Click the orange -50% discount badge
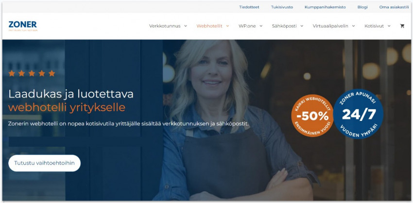Screen dimensions: 413x203 click(312, 116)
